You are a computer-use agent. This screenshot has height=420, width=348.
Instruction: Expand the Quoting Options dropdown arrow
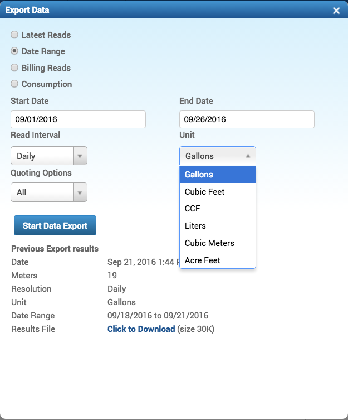pyautogui.click(x=80, y=192)
